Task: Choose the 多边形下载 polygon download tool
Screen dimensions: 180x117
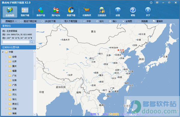Action: (x=48, y=21)
